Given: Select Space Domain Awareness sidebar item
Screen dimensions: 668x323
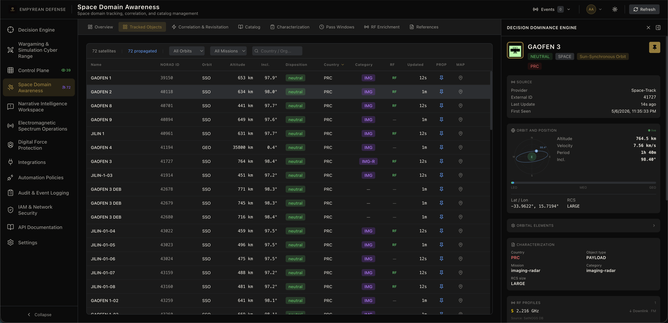Looking at the screenshot, I should pos(39,87).
